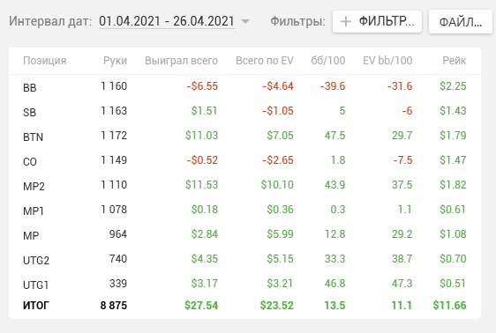Image resolution: width=496 pixels, height=333 pixels.
Task: Click total EV amount $23.52
Action: tap(277, 306)
